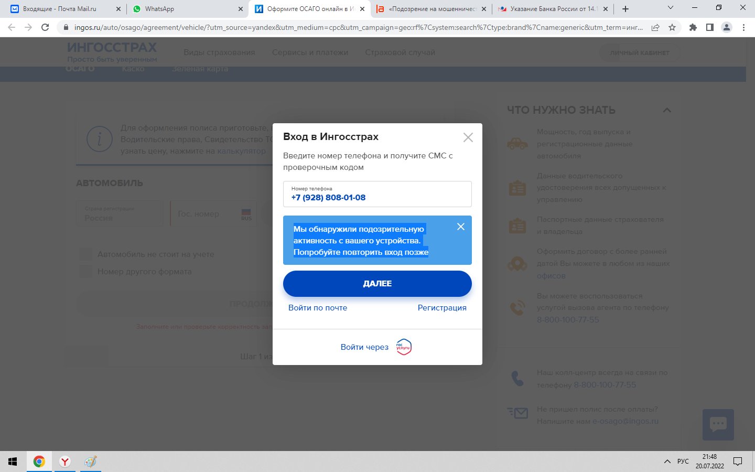The width and height of the screenshot is (755, 472).
Task: Select the Зеленая карта navigation item
Action: (x=200, y=69)
